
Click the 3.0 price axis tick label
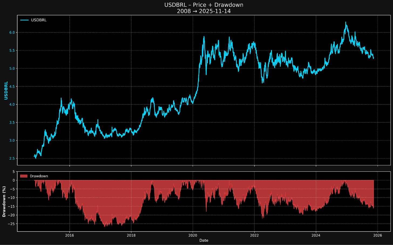(13, 141)
